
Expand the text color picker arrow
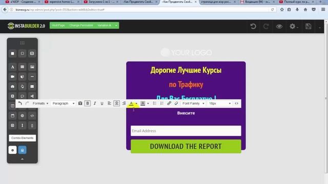[136, 103]
